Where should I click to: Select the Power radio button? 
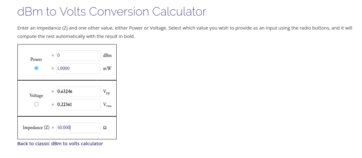[x=36, y=68]
